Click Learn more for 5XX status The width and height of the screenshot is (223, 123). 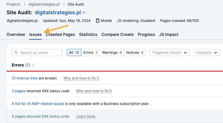pos(86,116)
